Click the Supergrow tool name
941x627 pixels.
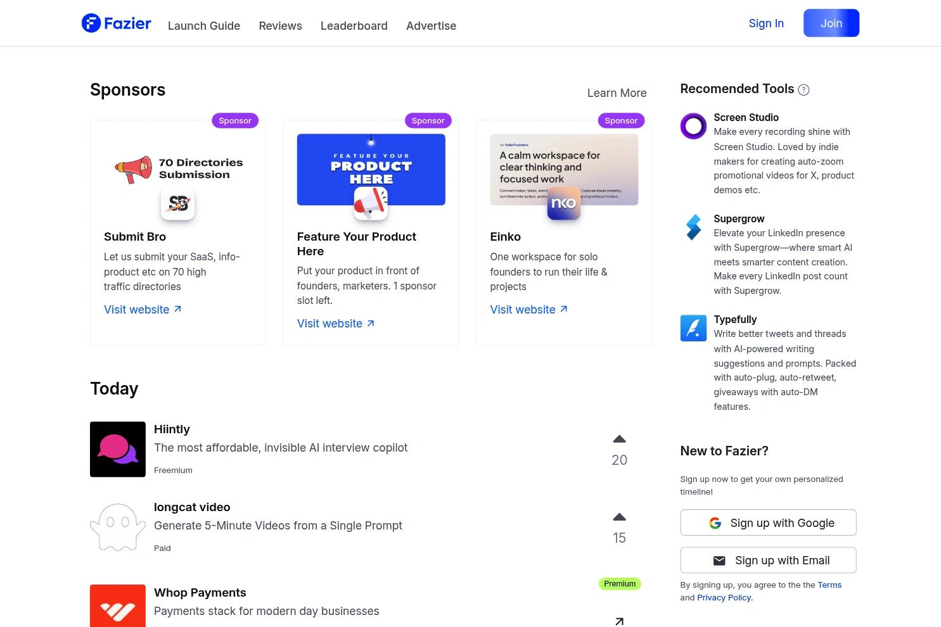coord(739,219)
